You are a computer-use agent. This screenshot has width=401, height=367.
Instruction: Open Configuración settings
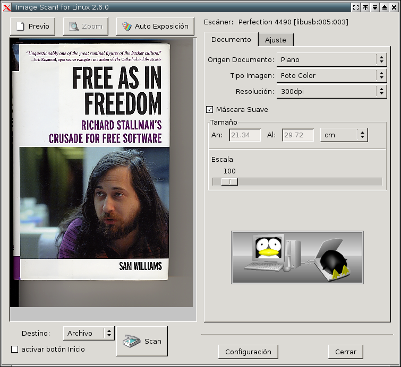[248, 352]
